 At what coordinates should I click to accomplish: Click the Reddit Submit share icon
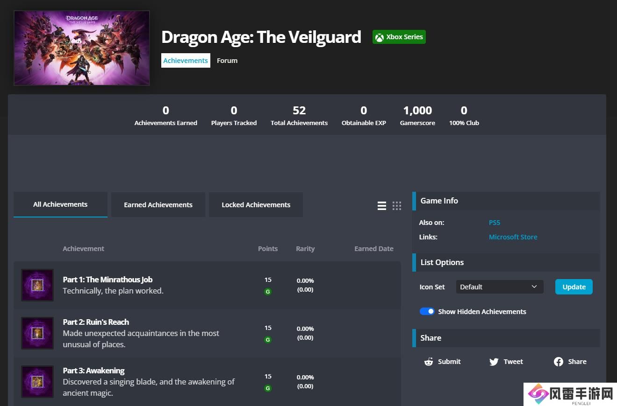pos(428,362)
